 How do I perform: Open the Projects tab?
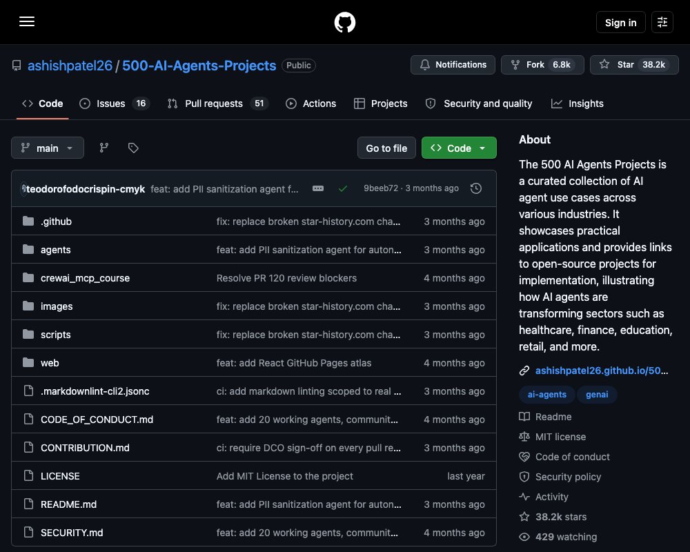click(x=381, y=103)
